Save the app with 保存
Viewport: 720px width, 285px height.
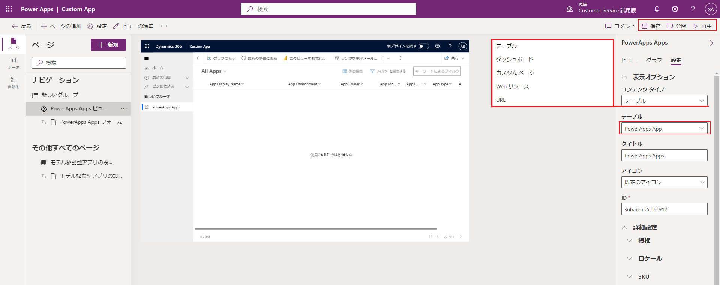(x=651, y=26)
